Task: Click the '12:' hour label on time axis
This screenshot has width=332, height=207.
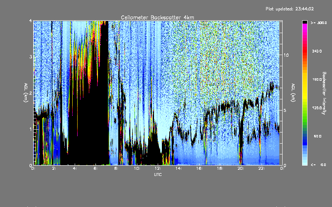Action: click(158, 168)
